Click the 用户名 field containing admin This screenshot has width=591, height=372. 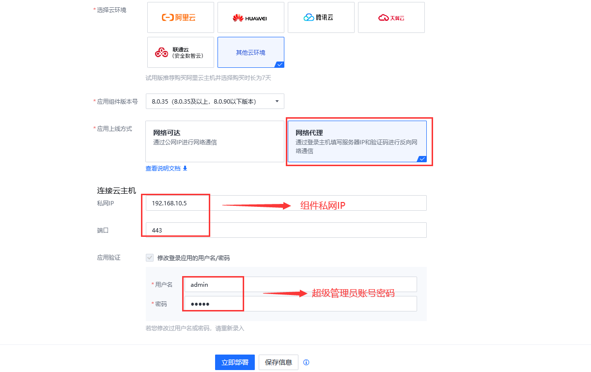[300, 284]
